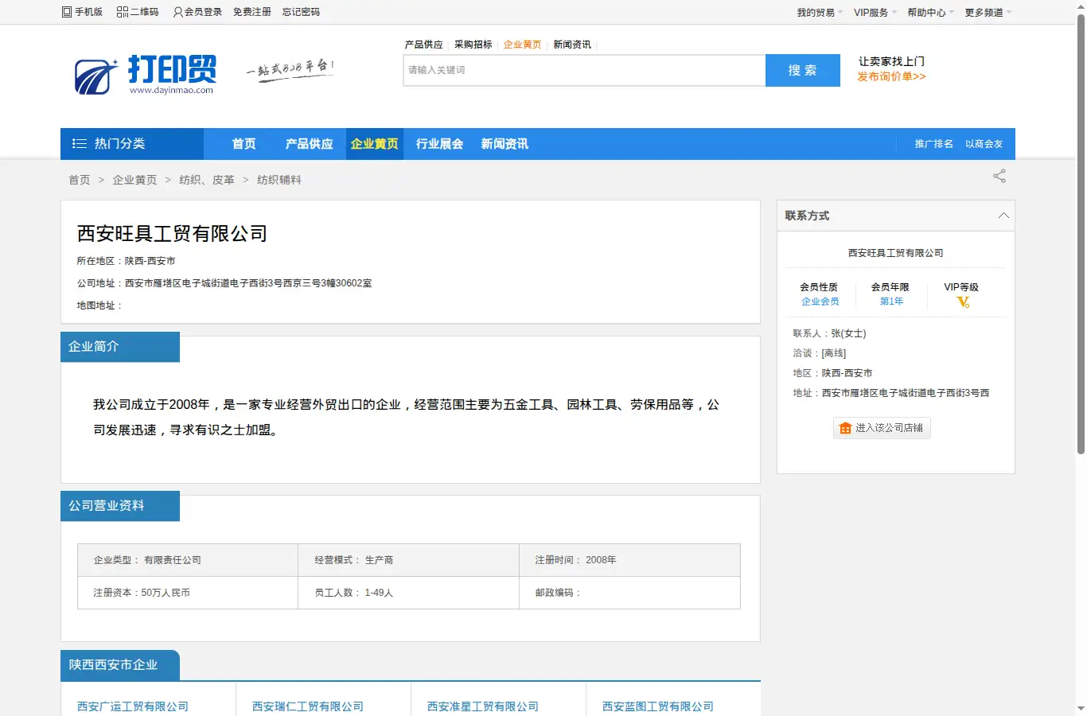This screenshot has width=1087, height=716.
Task: Open 企业黄页 in main navigation
Action: click(x=374, y=144)
